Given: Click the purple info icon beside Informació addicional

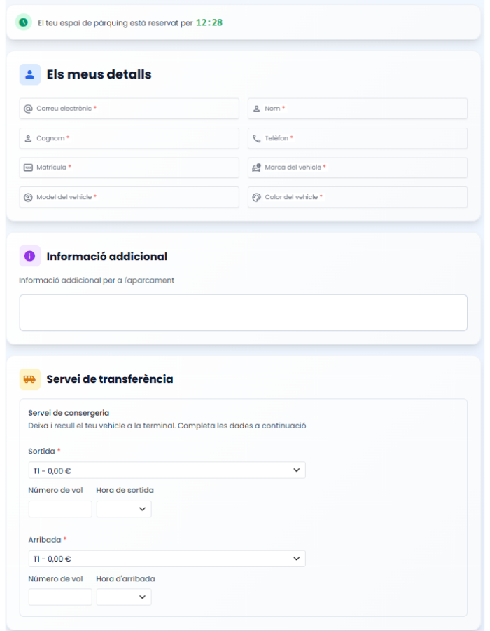Looking at the screenshot, I should click(x=29, y=256).
